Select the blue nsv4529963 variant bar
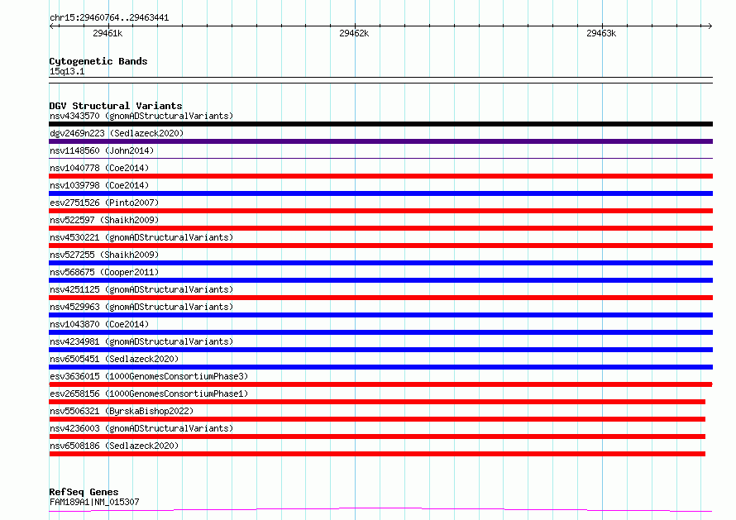Screen dimensions: 736x520 click(380, 315)
